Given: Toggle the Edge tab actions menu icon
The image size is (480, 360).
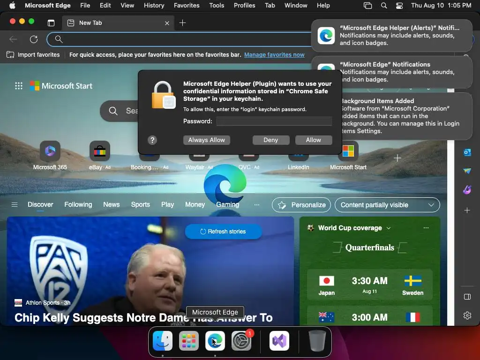Looking at the screenshot, I should click(x=51, y=22).
